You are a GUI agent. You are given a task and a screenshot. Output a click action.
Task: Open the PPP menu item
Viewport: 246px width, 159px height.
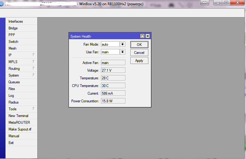[21, 35]
